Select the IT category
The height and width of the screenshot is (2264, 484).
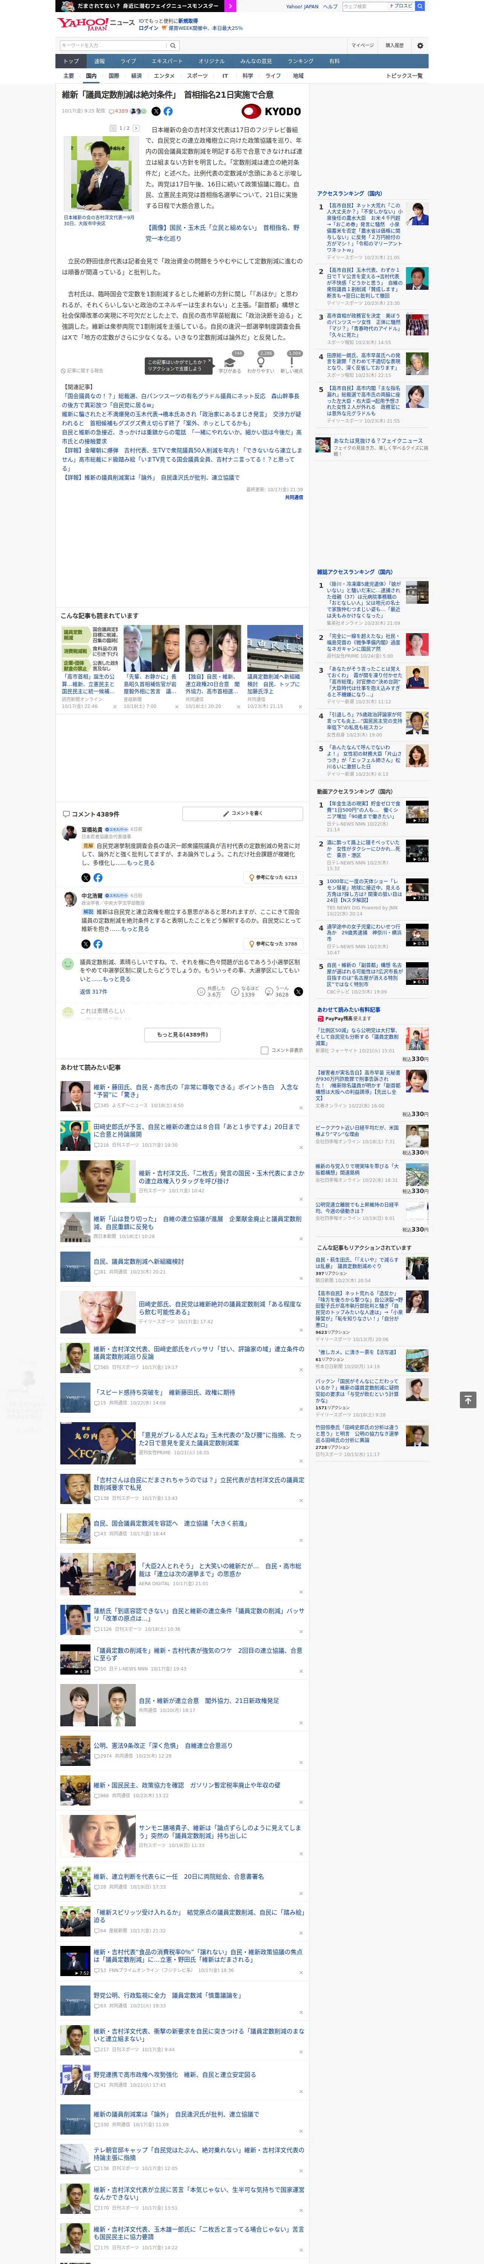(225, 75)
